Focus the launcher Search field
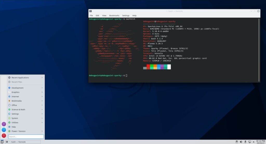266x144 pixels. pyautogui.click(x=26, y=136)
